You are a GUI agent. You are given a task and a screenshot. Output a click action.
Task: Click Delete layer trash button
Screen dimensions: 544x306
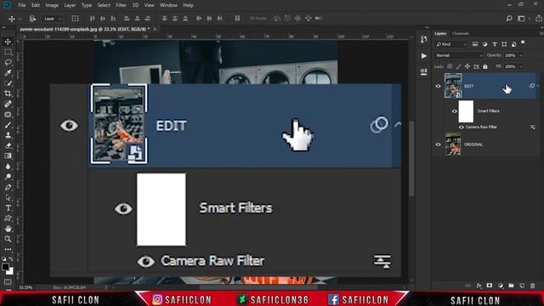[533, 286]
